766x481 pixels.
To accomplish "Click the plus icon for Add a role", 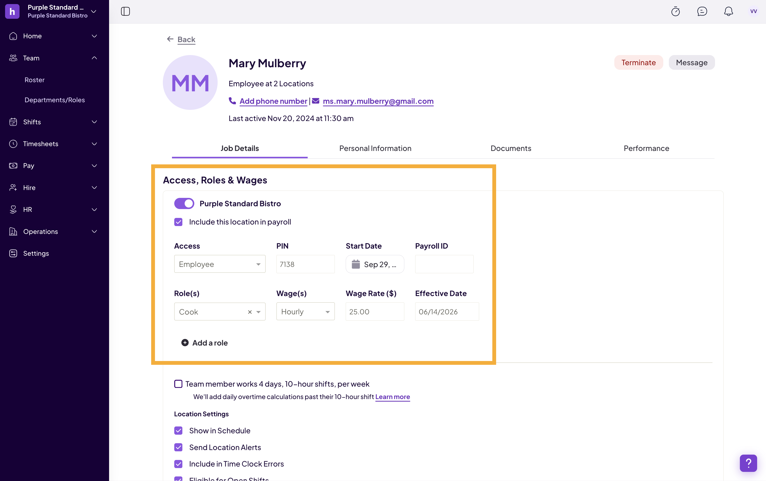I will (185, 343).
